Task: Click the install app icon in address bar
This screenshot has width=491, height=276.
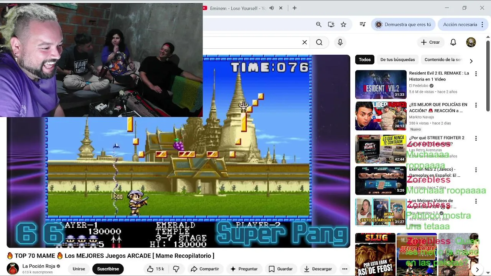Action: [331, 25]
